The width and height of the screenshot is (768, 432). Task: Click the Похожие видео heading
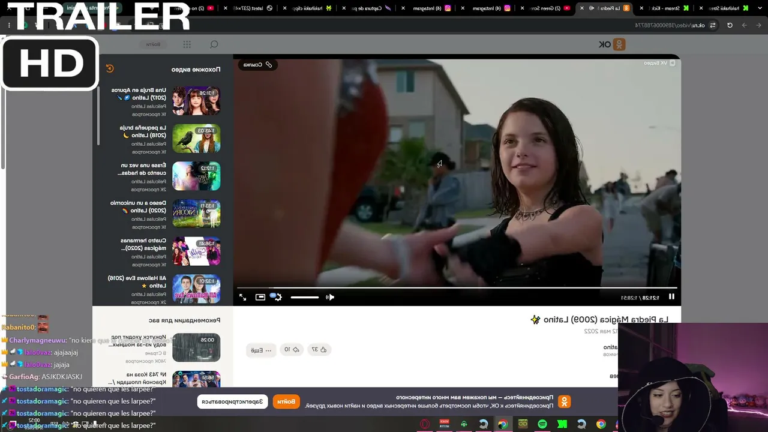(x=196, y=70)
